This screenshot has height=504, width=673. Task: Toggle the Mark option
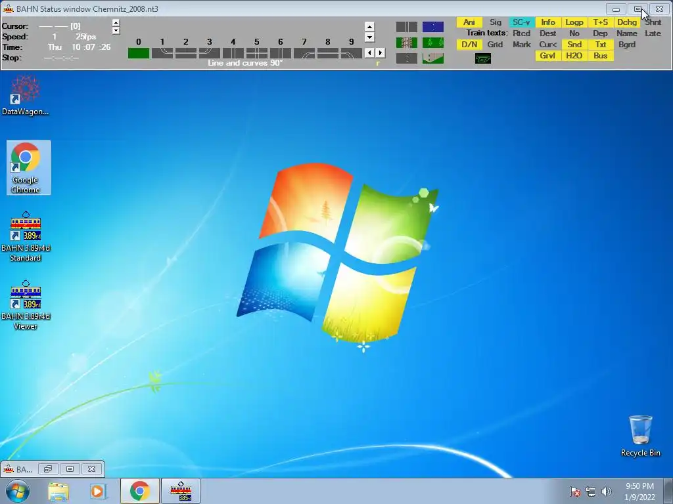click(521, 45)
